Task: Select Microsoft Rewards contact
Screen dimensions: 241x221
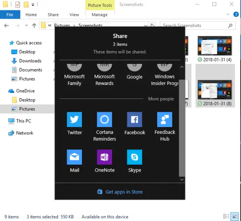Action: click(x=104, y=75)
